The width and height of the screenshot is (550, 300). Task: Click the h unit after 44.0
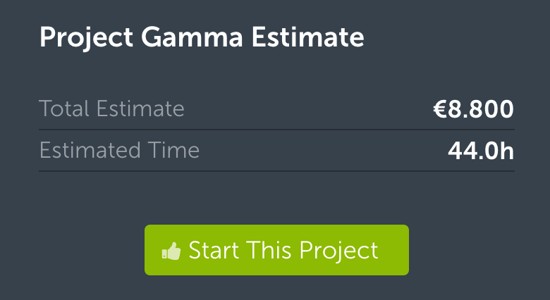pos(507,151)
